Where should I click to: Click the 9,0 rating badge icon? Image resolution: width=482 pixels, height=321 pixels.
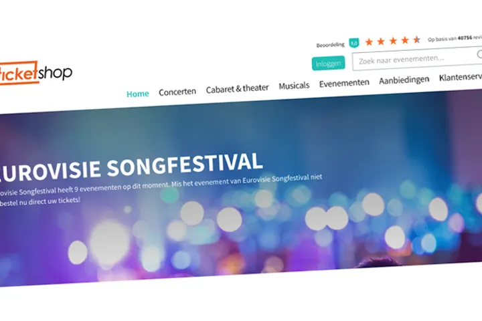click(x=354, y=43)
